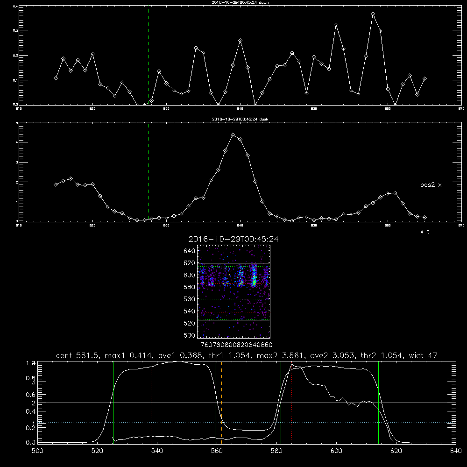The width and height of the screenshot is (467, 467).
Task: Click spectrogram y-axis label 520
Action: click(x=190, y=323)
